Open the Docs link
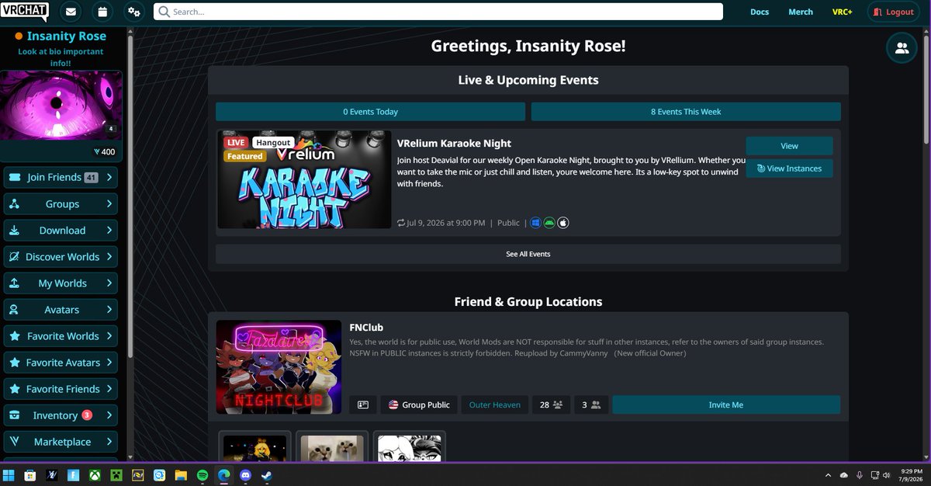This screenshot has height=486, width=931. [760, 12]
